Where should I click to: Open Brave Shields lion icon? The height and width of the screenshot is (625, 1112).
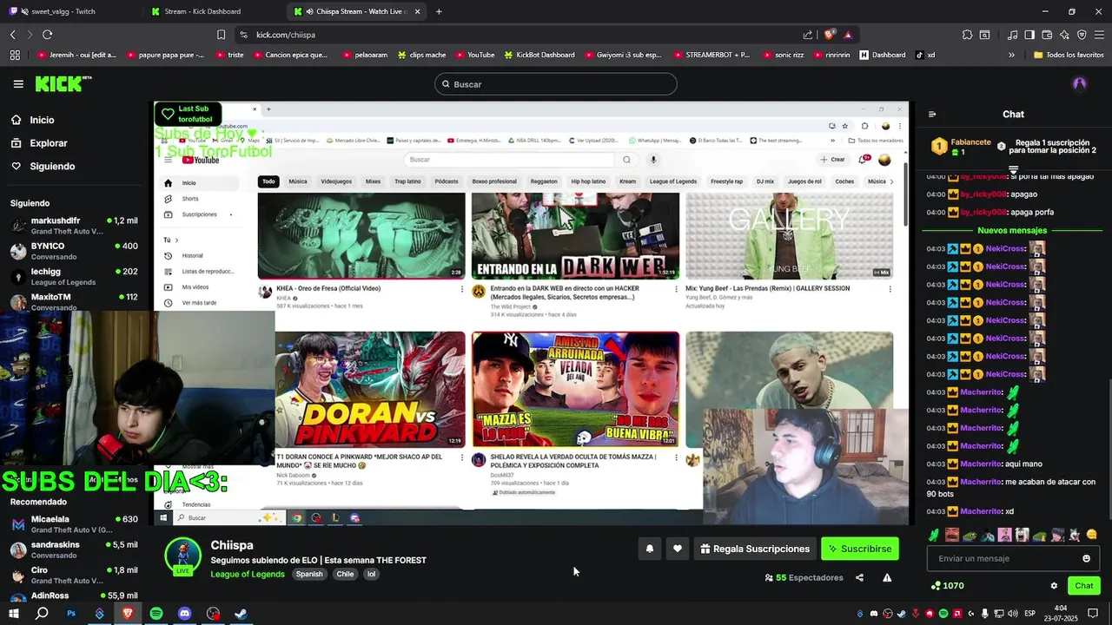pos(830,35)
